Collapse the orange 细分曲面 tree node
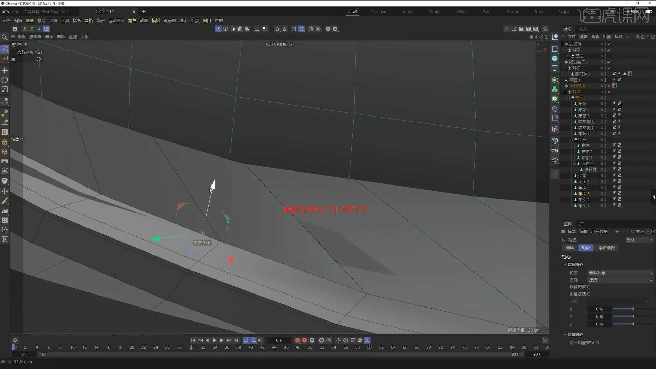656x369 pixels. [562, 86]
